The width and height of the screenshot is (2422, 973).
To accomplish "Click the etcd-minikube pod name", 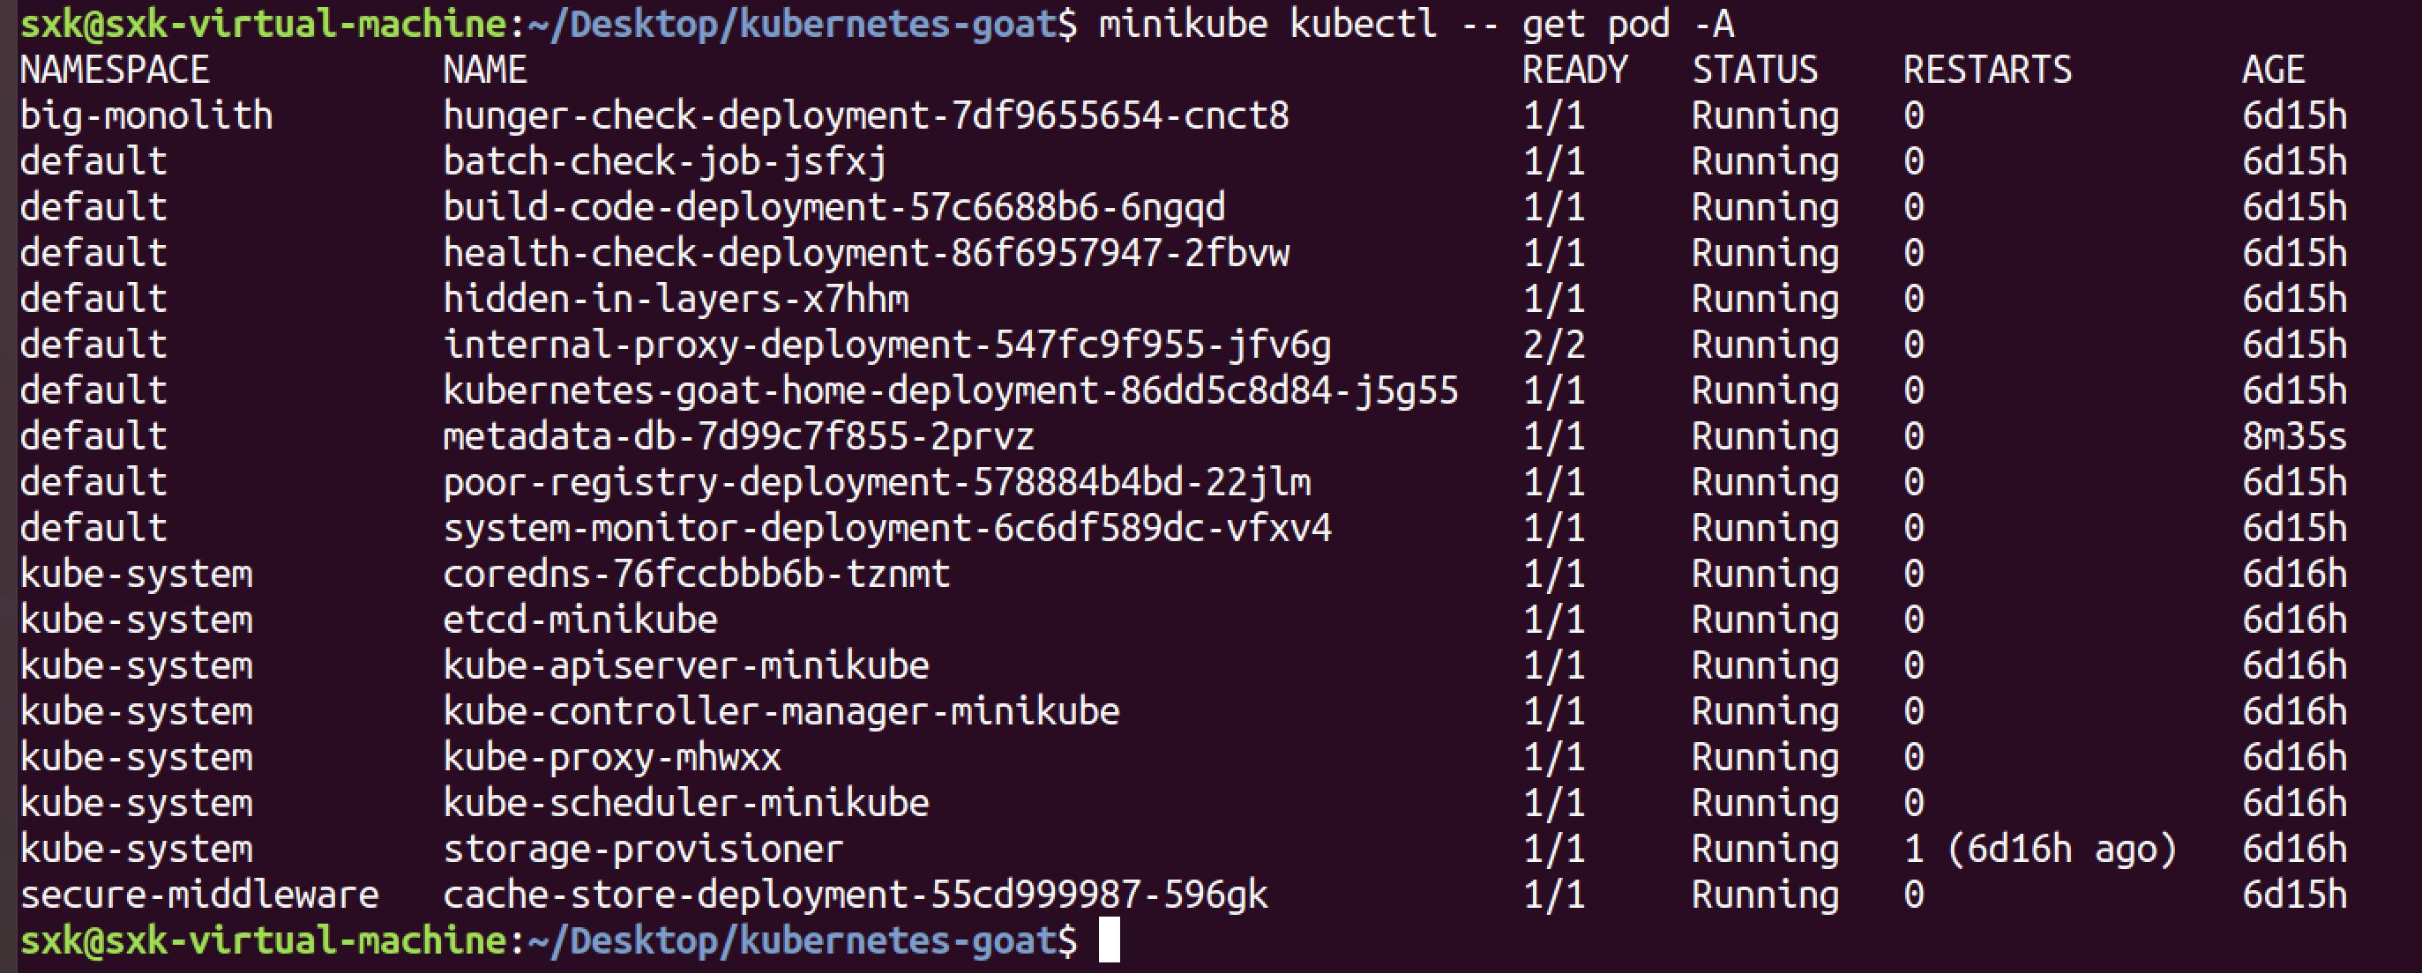I will [x=580, y=620].
